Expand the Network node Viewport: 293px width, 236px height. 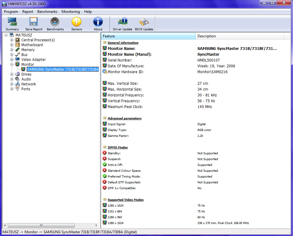coord(12,84)
